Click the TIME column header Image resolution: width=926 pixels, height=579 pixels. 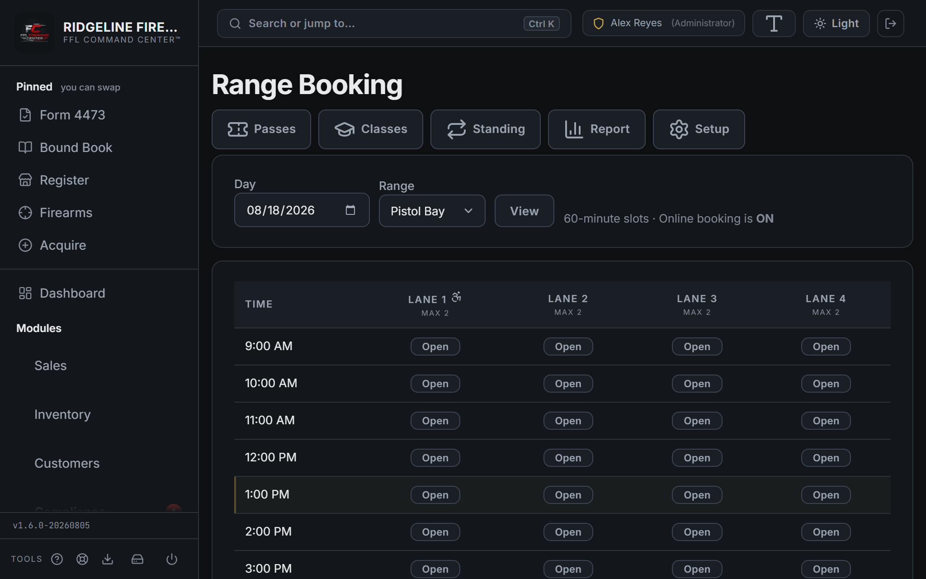pyautogui.click(x=259, y=304)
